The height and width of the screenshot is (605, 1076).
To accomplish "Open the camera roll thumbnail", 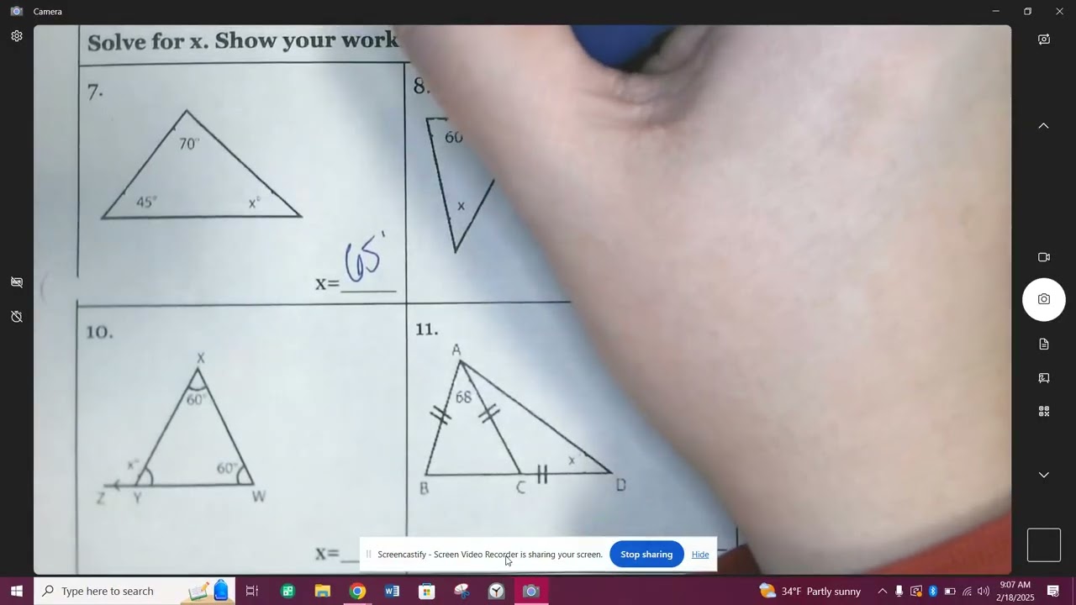I will pyautogui.click(x=1044, y=545).
